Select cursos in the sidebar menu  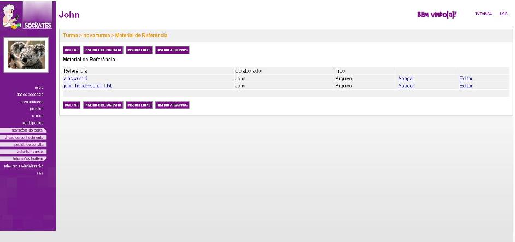coord(37,116)
